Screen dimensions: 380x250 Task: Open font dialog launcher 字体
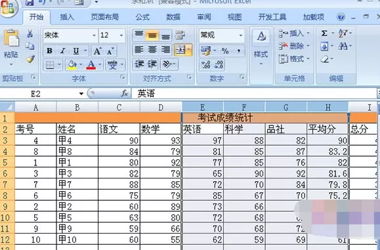click(x=123, y=77)
